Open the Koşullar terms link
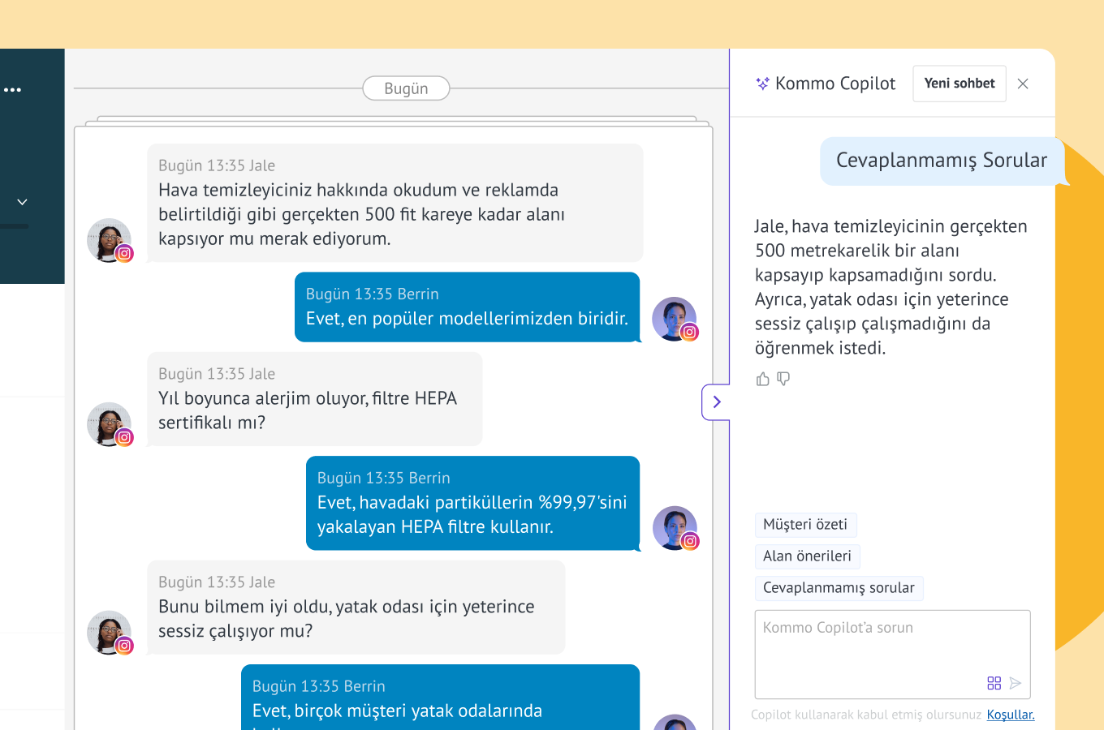The height and width of the screenshot is (730, 1104). (1010, 715)
